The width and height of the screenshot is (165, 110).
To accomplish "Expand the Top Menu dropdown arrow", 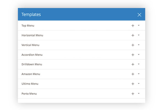I will point(139,25).
